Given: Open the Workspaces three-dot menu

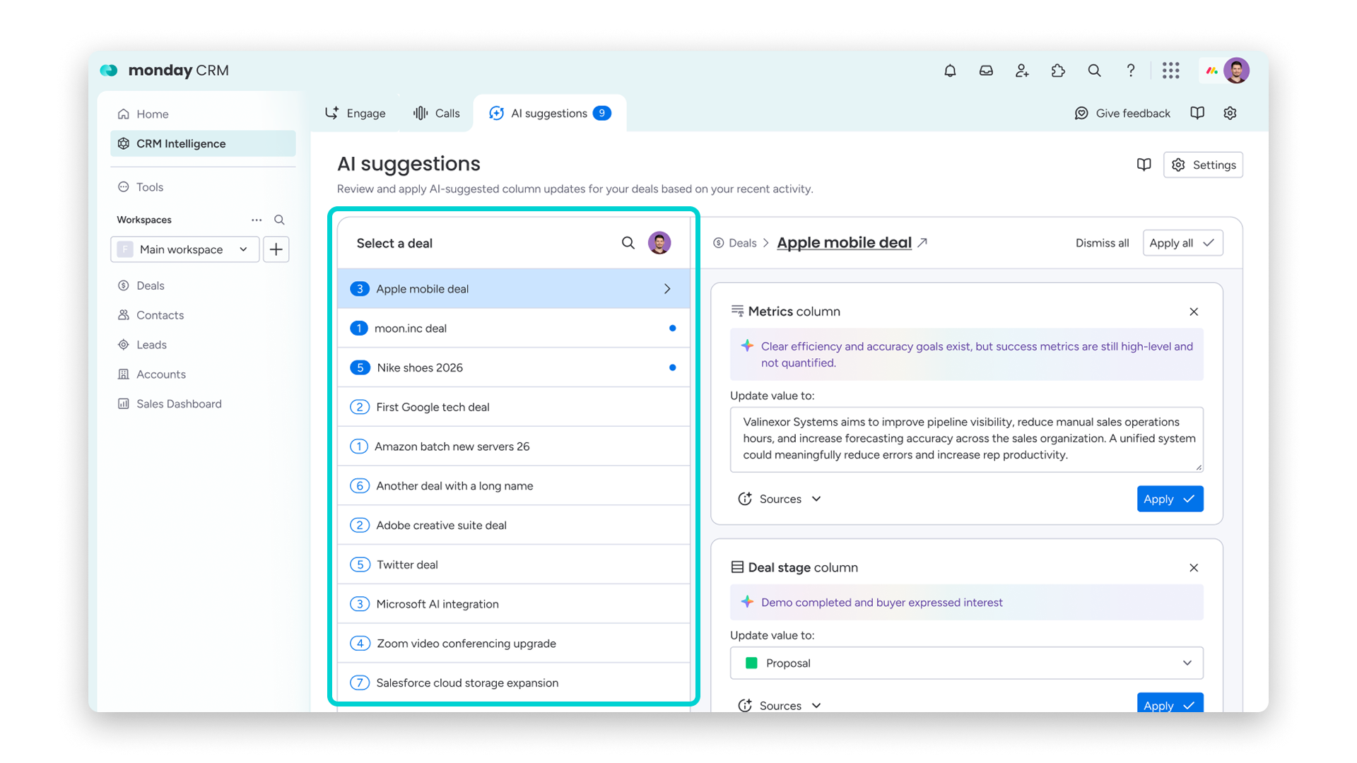Looking at the screenshot, I should click(x=257, y=220).
